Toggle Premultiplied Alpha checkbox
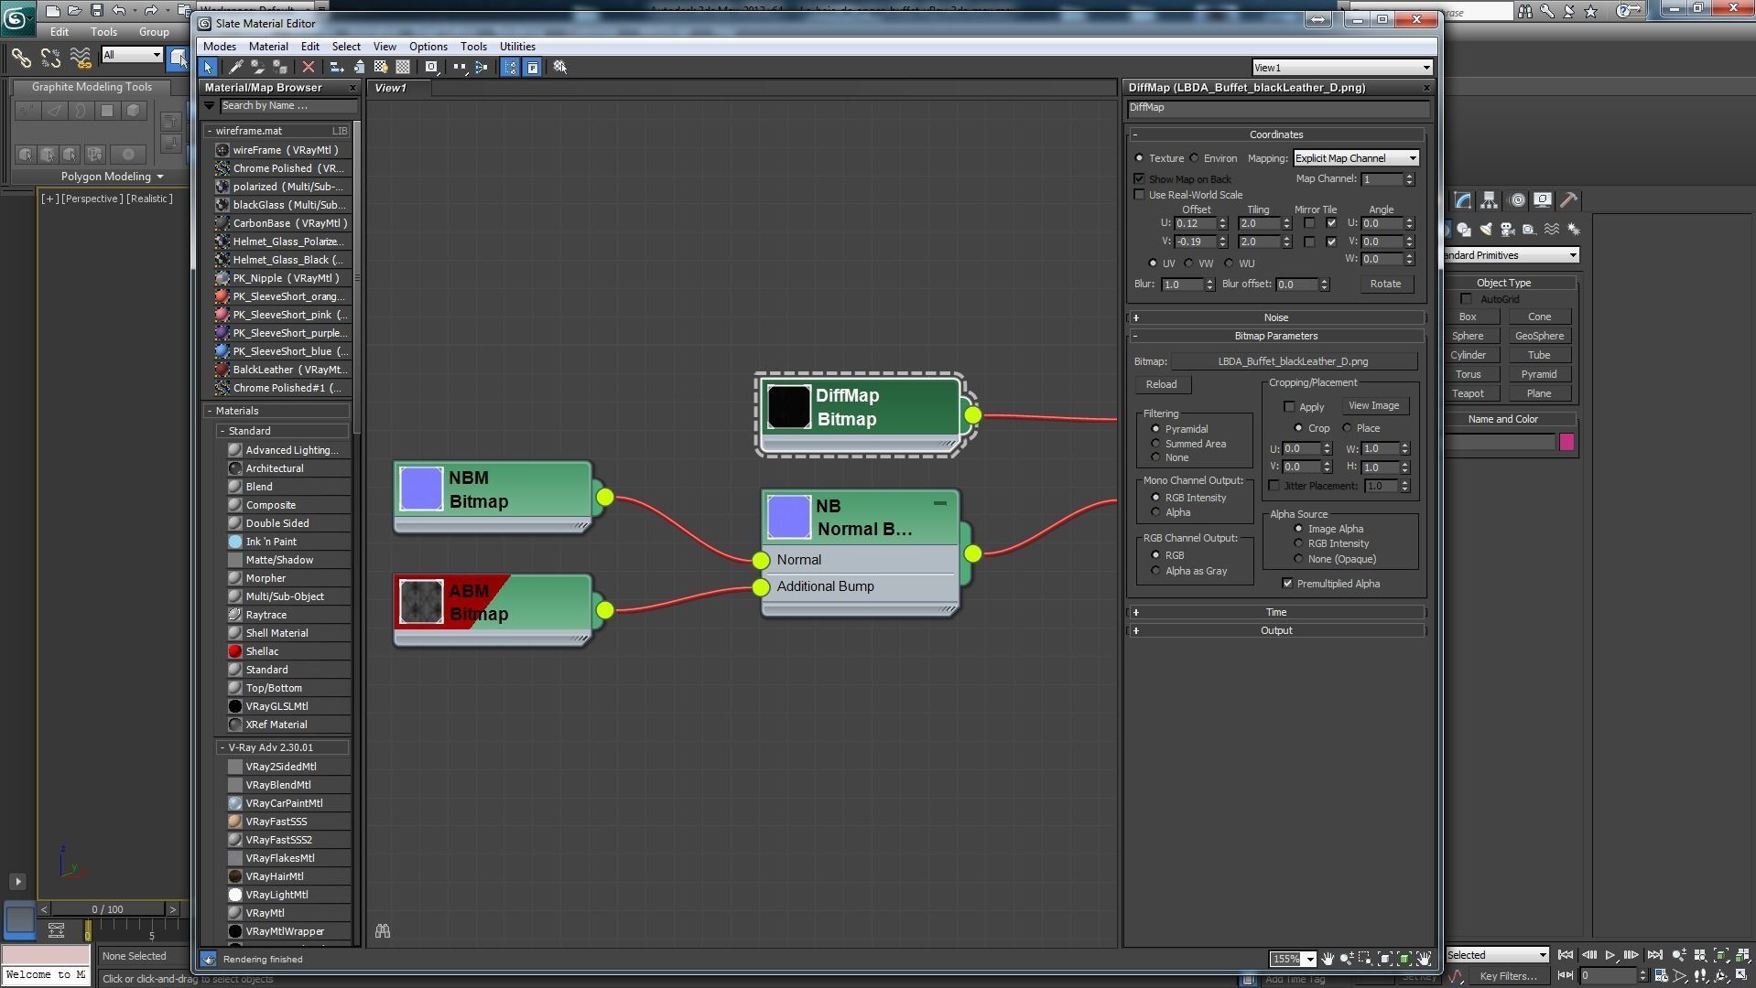This screenshot has width=1756, height=988. [1288, 584]
